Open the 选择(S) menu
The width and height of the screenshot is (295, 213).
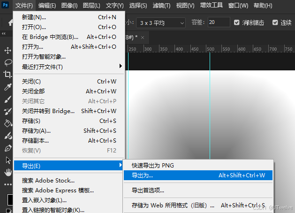click(x=138, y=6)
